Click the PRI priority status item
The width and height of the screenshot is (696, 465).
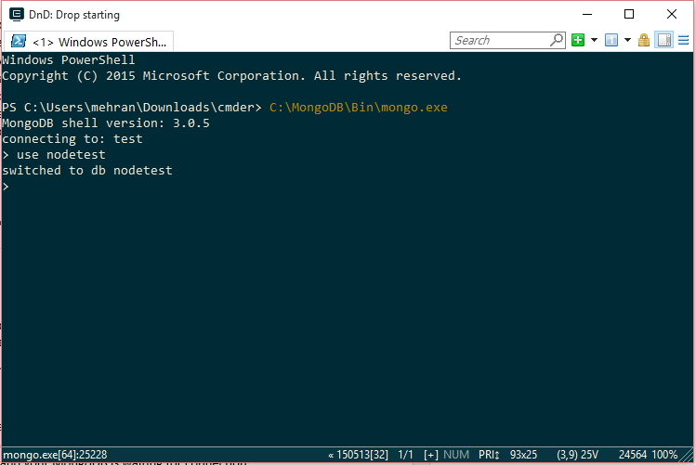click(492, 455)
